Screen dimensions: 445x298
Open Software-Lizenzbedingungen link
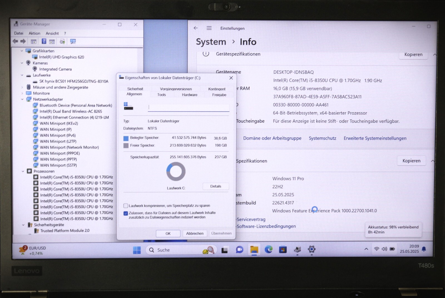tap(266, 226)
